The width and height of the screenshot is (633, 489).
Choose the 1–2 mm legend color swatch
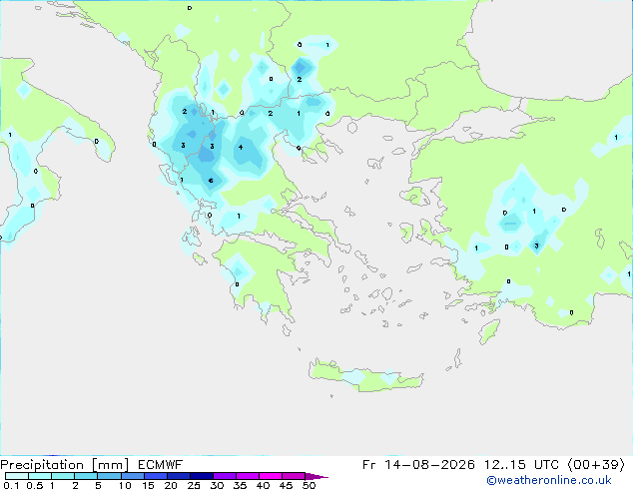[x=63, y=476]
